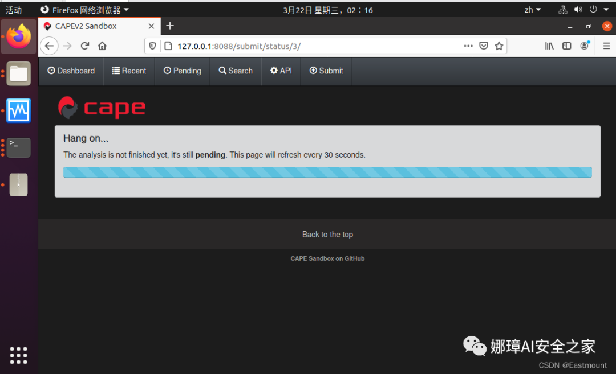
Task: Click the browser forward arrow
Action: (67, 46)
